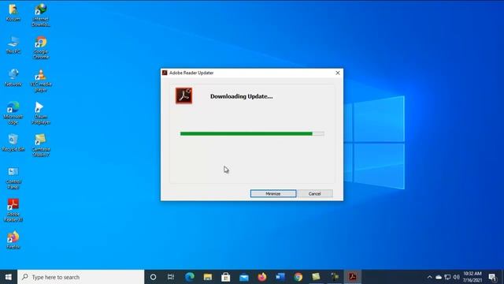The width and height of the screenshot is (504, 284).
Task: Open Cortana from the taskbar
Action: [153, 277]
